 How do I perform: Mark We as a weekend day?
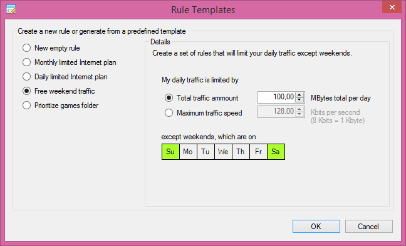pos(223,152)
